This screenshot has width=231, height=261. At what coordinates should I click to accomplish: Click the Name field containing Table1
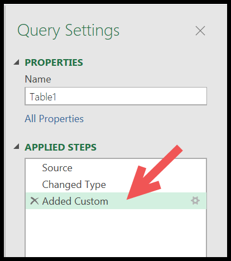(116, 96)
